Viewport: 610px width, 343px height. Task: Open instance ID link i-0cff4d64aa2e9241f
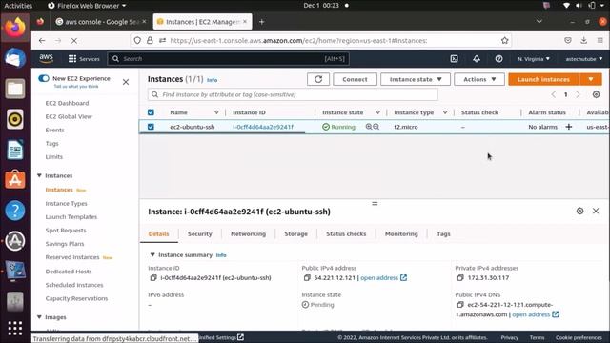point(263,127)
